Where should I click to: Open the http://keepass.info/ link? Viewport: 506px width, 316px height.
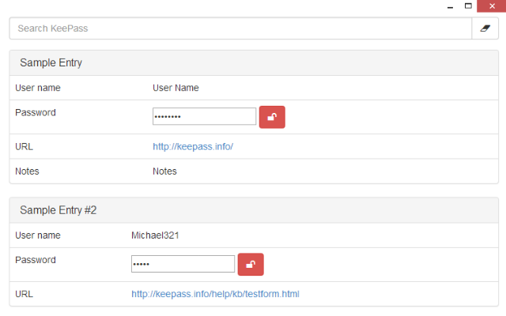(193, 147)
